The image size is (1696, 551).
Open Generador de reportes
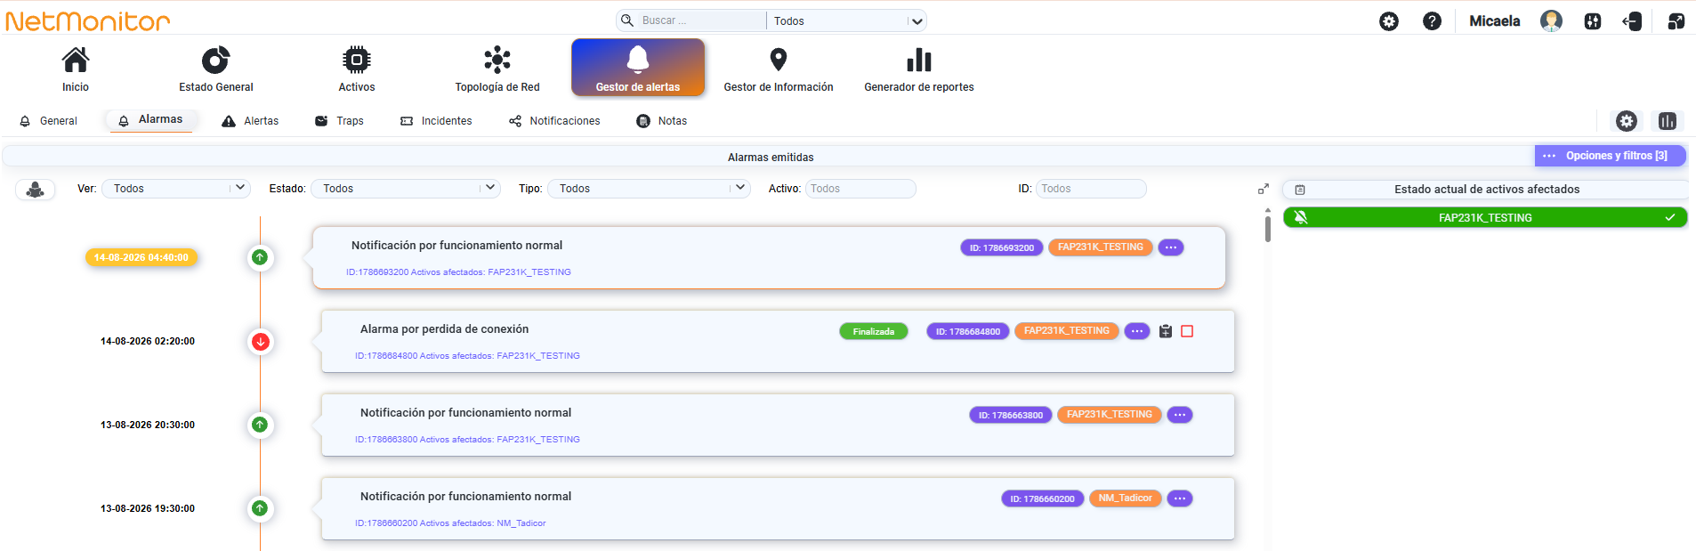pos(919,69)
